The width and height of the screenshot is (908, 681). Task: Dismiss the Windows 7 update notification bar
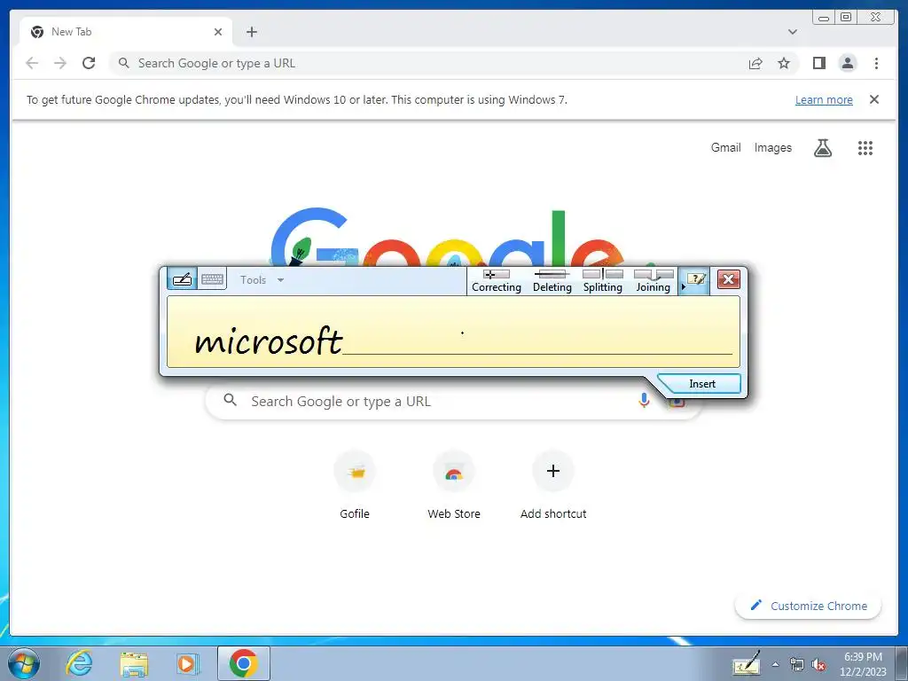[x=873, y=99]
